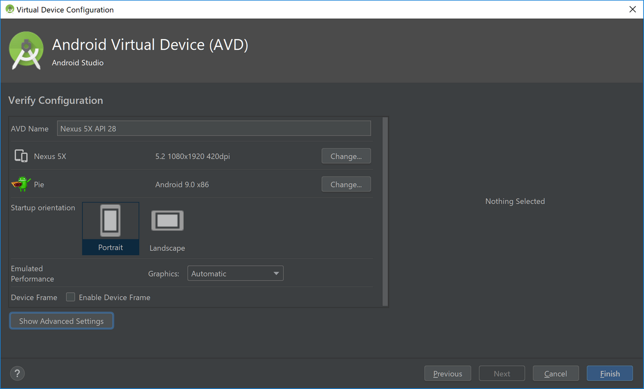Open the Graphics dropdown
Image resolution: width=644 pixels, height=389 pixels.
[235, 273]
